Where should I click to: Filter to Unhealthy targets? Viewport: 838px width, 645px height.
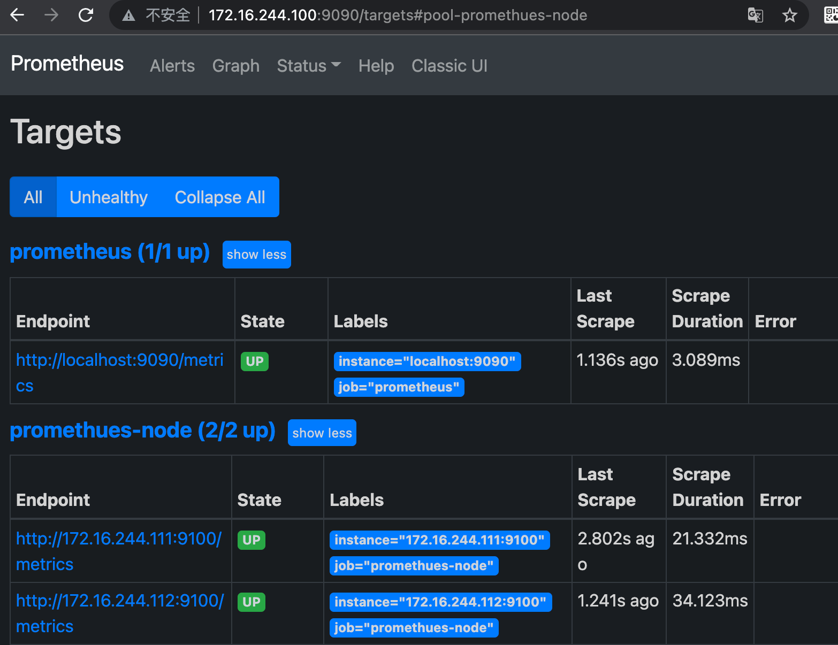pos(109,197)
